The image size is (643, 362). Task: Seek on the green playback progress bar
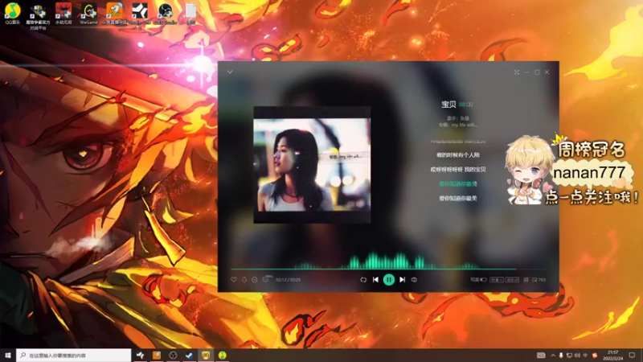click(388, 269)
